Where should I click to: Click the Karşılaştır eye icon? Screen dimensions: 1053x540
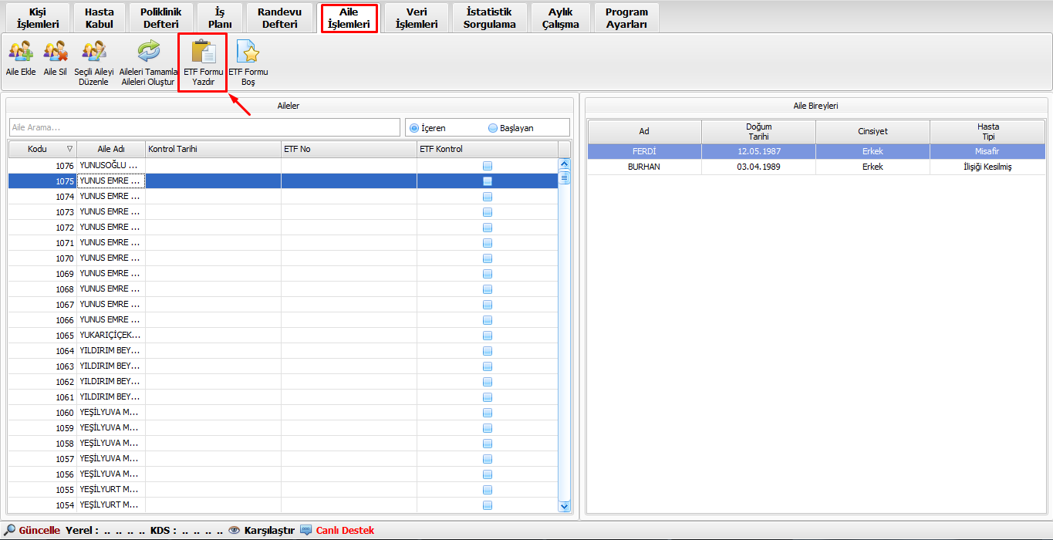coord(235,530)
